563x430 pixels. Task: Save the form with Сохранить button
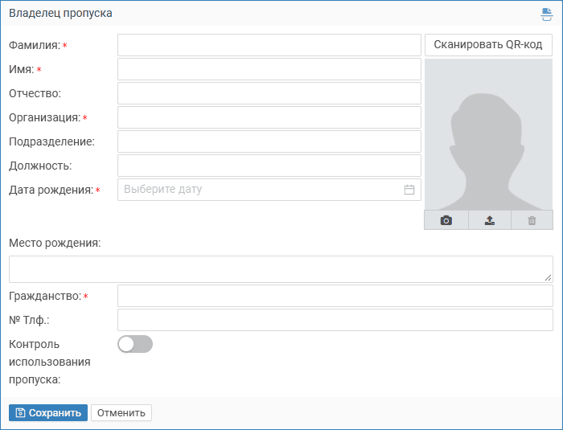pos(48,413)
